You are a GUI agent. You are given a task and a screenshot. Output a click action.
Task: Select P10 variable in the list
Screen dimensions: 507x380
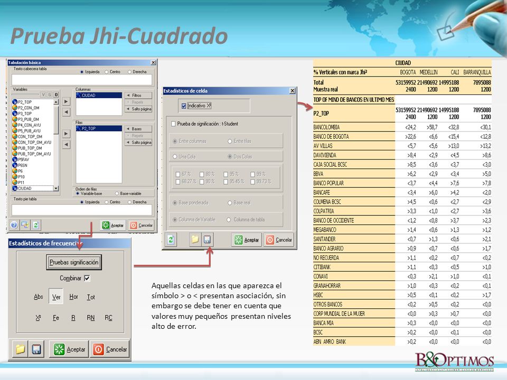[21, 177]
